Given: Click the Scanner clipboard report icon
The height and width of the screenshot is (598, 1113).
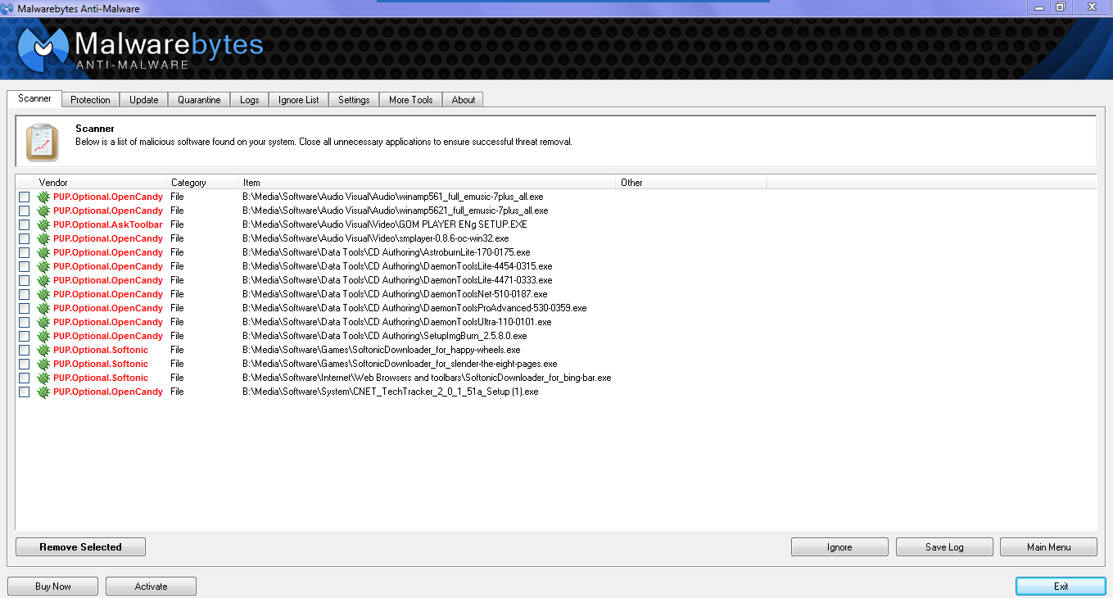Looking at the screenshot, I should coord(42,142).
